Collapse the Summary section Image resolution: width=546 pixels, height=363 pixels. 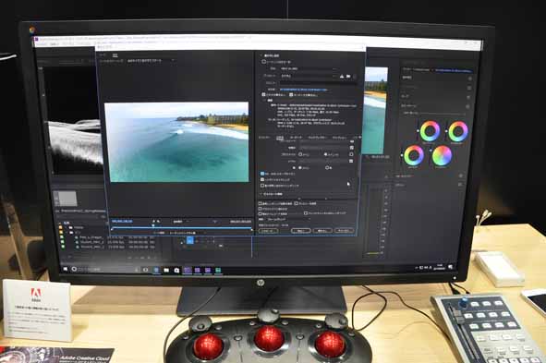pyautogui.click(x=264, y=101)
